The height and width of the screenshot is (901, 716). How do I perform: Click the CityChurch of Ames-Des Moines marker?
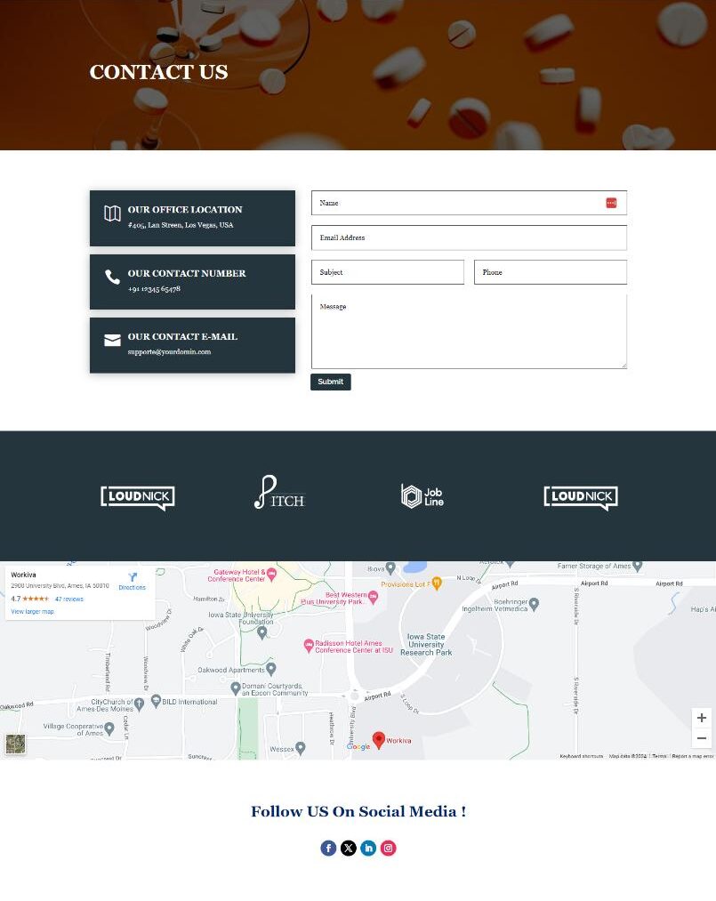click(139, 704)
